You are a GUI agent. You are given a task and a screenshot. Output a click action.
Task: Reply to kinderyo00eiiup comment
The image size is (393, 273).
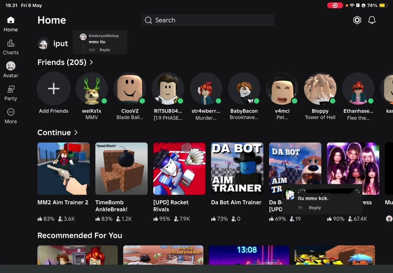pyautogui.click(x=105, y=50)
